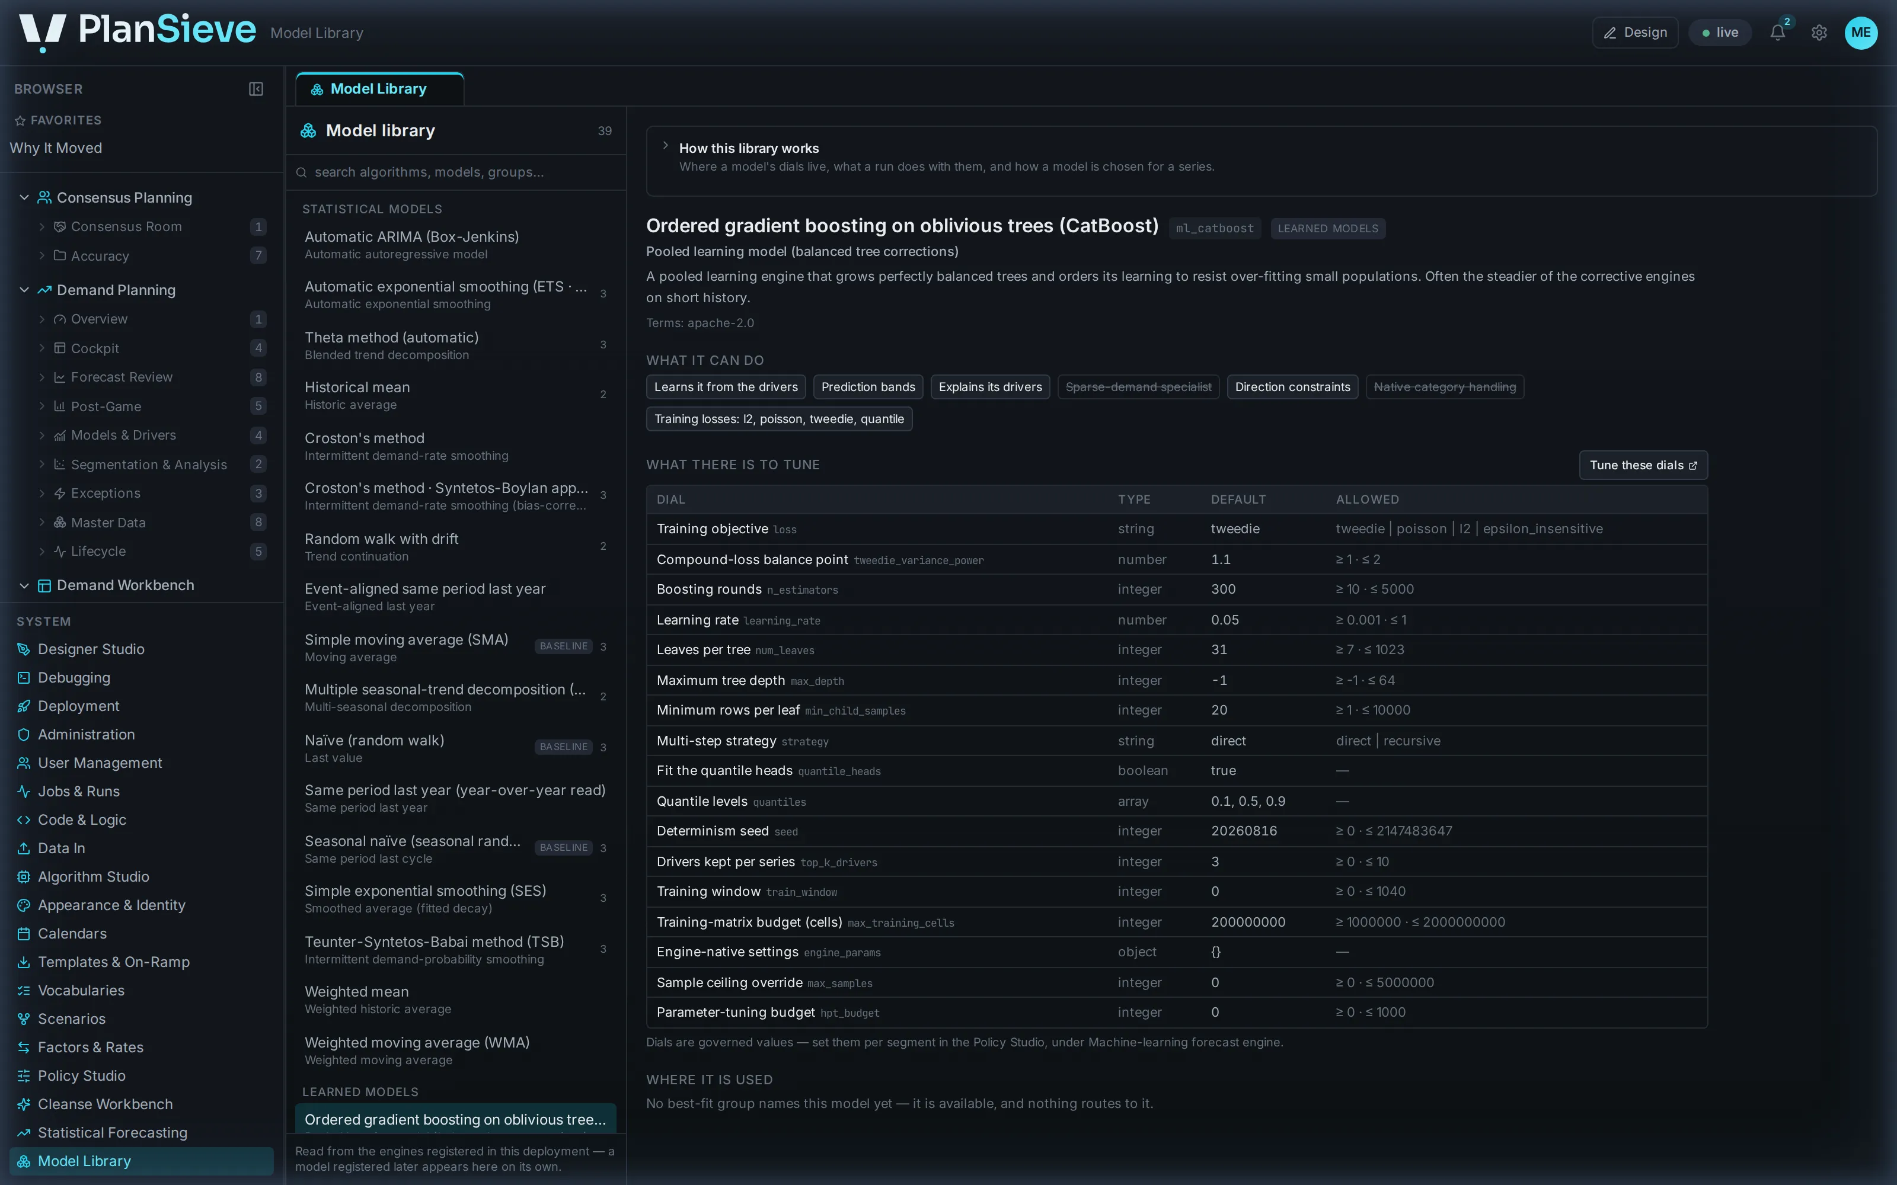1897x1185 pixels.
Task: Click the Code & Logic icon
Action: coord(24,820)
